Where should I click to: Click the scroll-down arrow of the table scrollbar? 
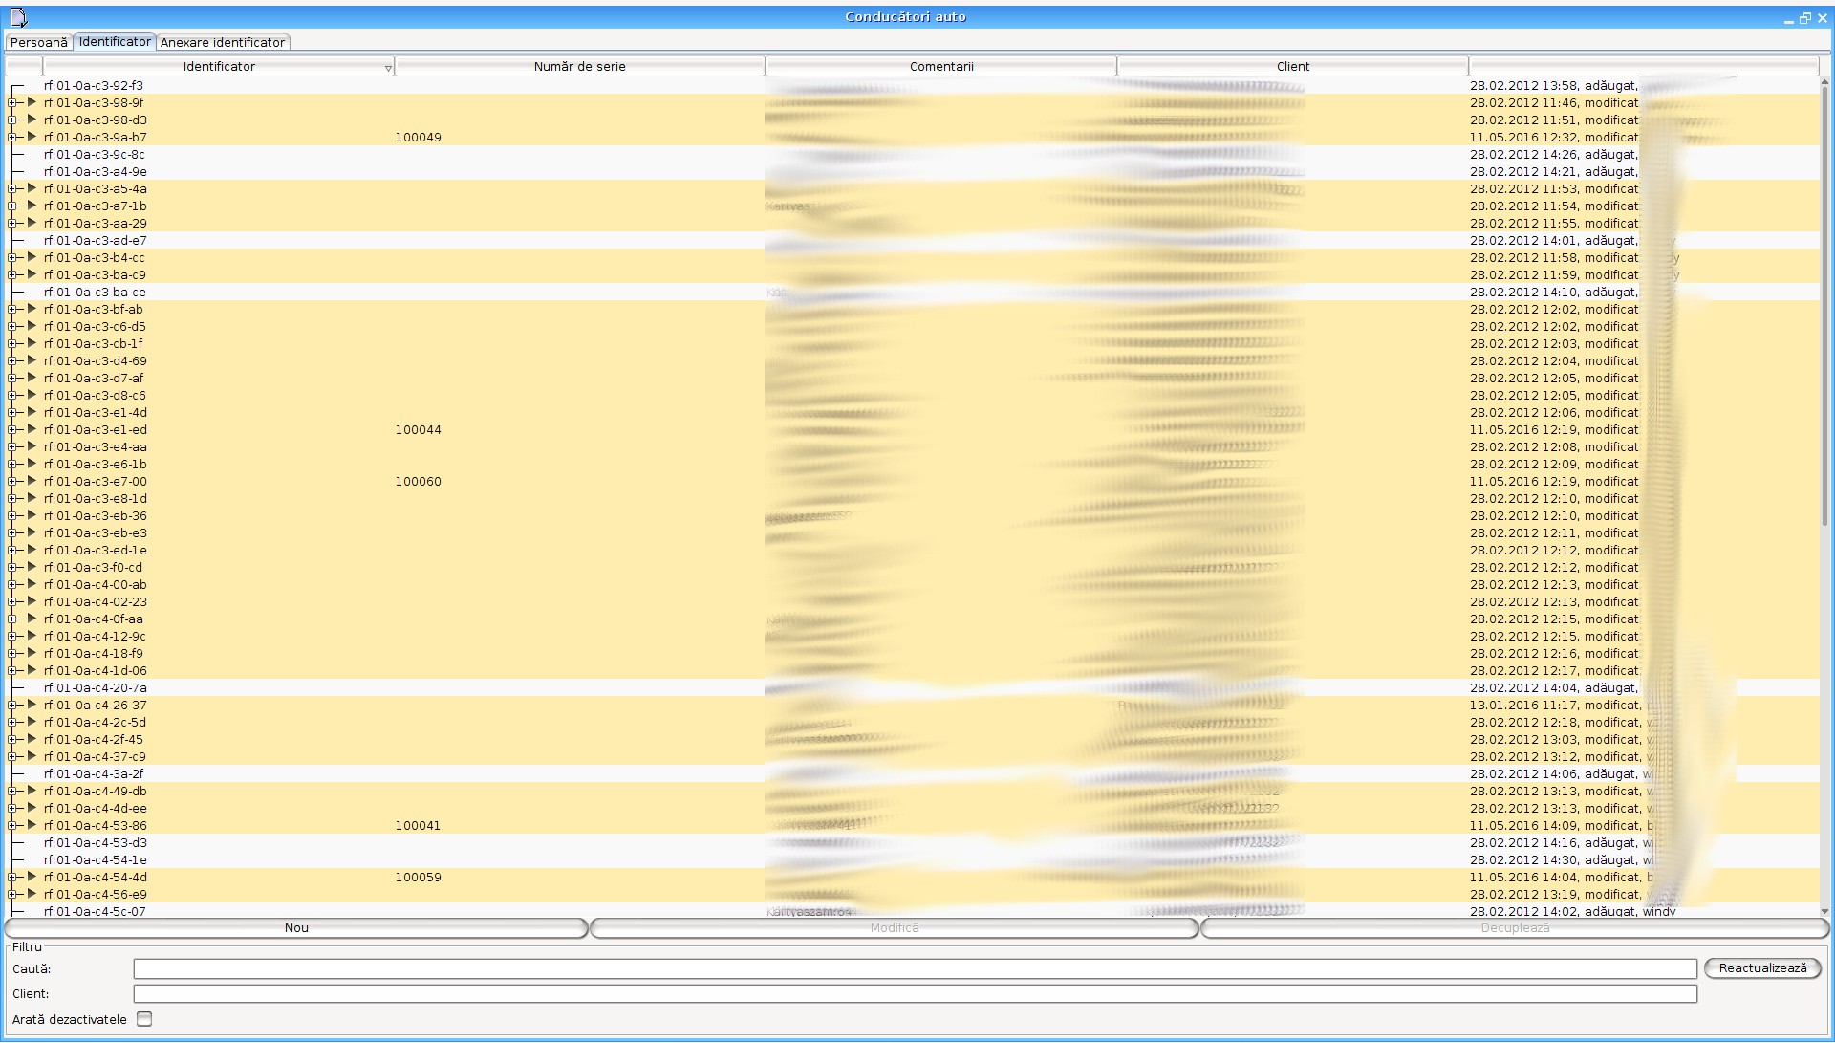1825,912
